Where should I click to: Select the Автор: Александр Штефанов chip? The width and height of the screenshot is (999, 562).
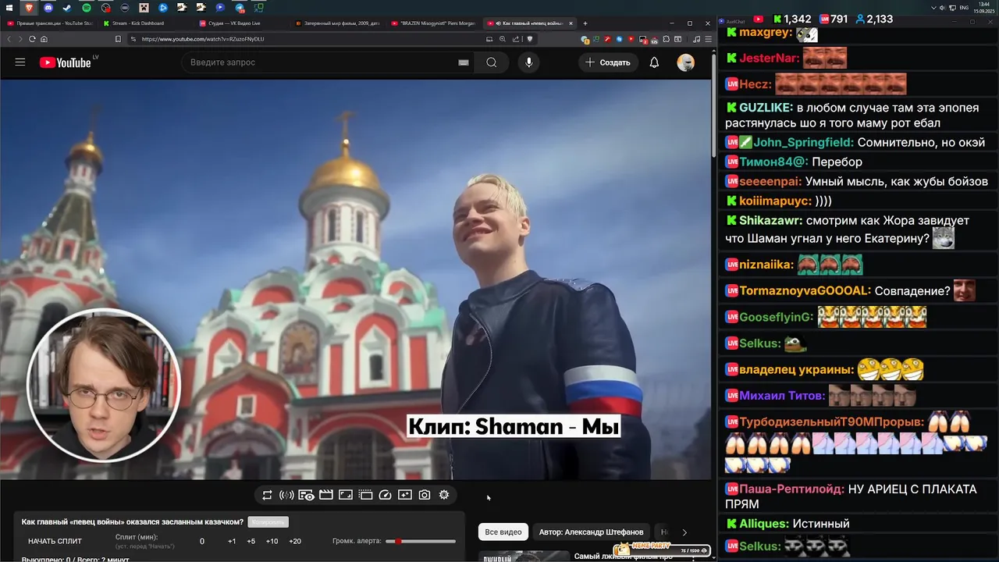click(x=591, y=532)
